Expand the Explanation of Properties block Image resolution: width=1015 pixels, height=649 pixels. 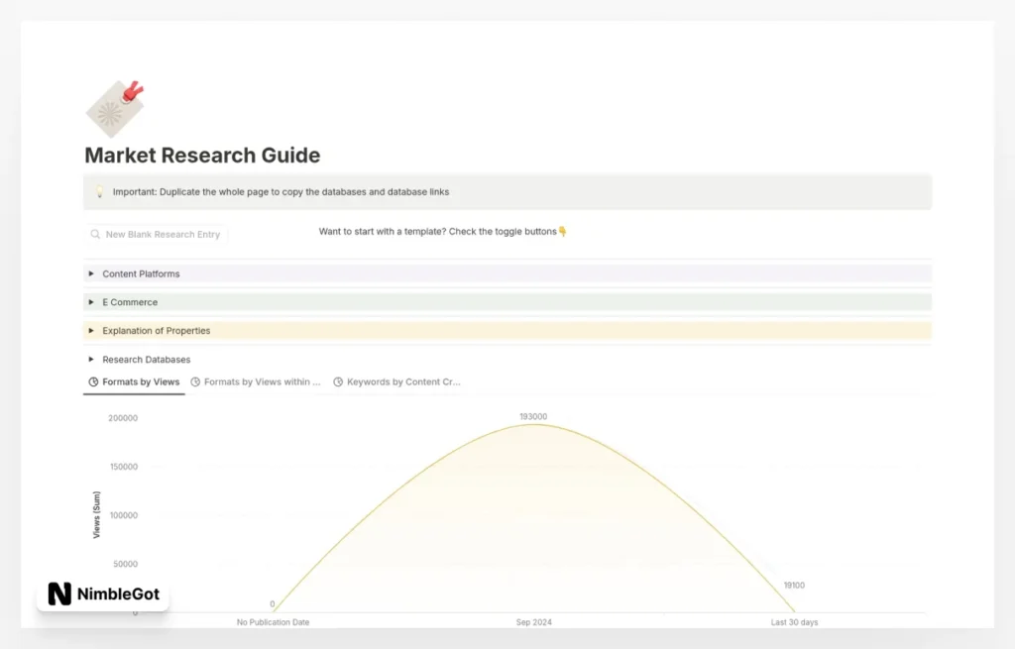tap(90, 331)
